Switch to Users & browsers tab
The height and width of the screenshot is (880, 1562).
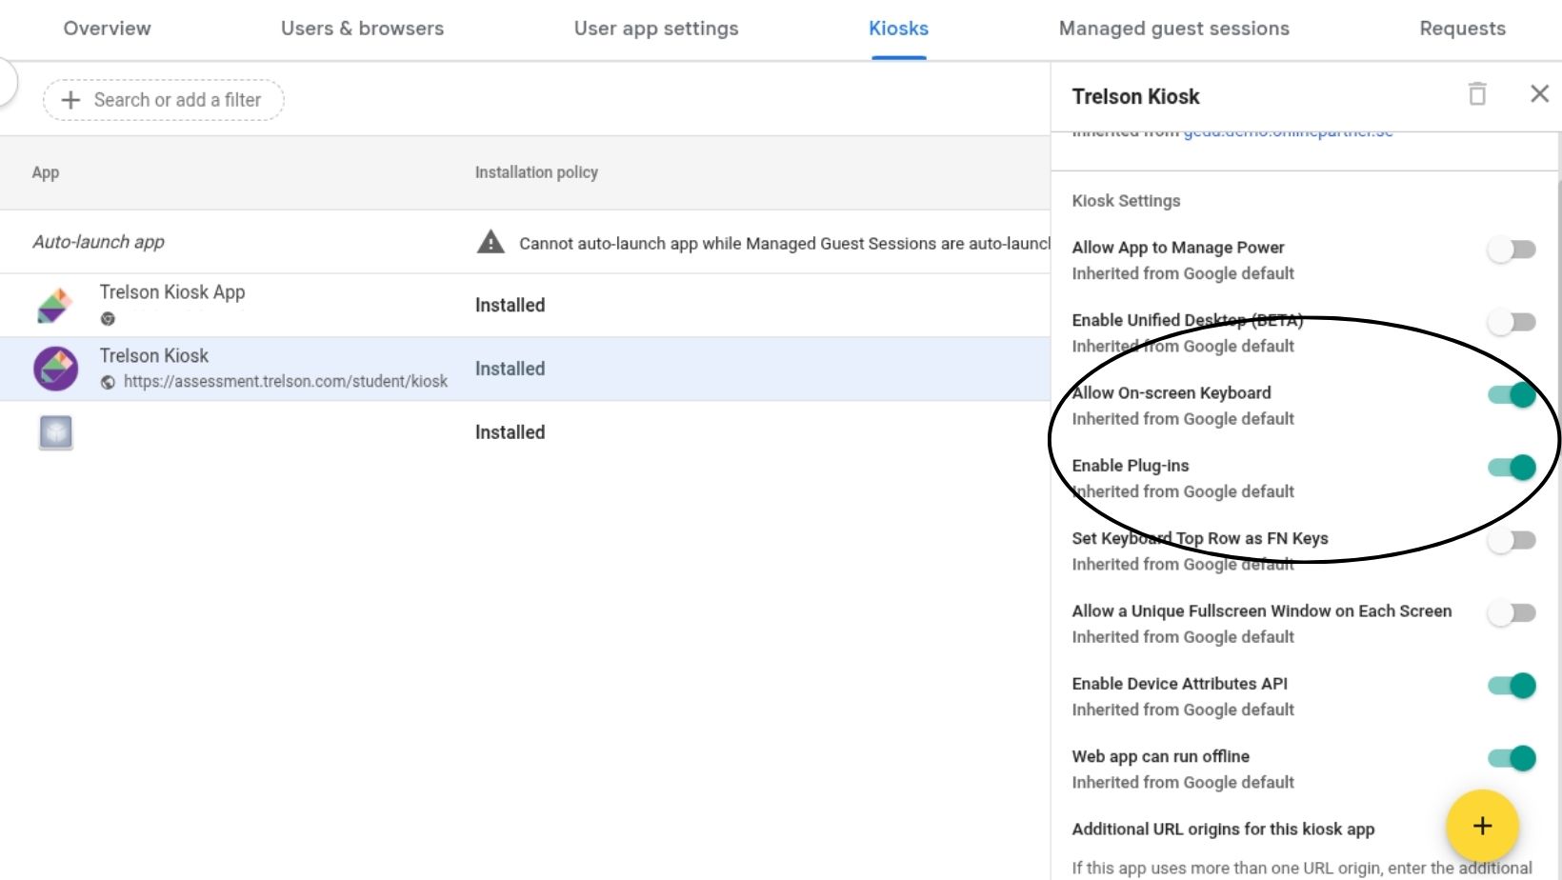[x=362, y=29]
